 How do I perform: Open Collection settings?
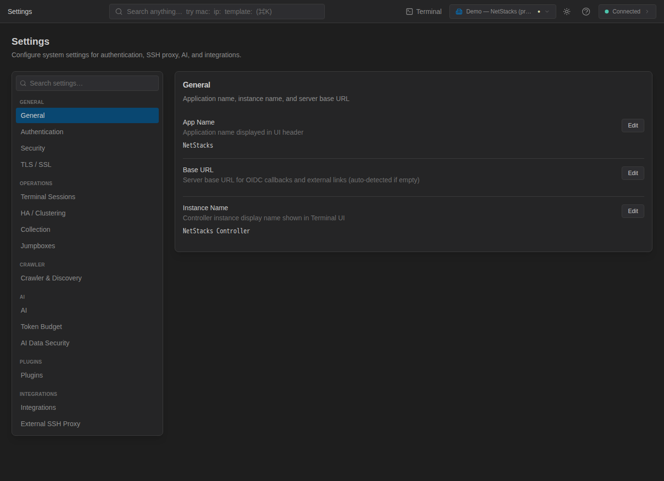coord(87,229)
